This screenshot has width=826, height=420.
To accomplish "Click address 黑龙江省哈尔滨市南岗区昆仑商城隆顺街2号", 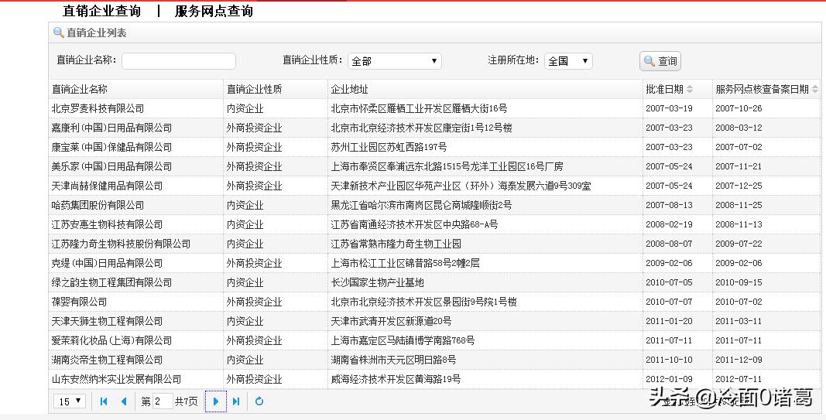I will tap(421, 205).
